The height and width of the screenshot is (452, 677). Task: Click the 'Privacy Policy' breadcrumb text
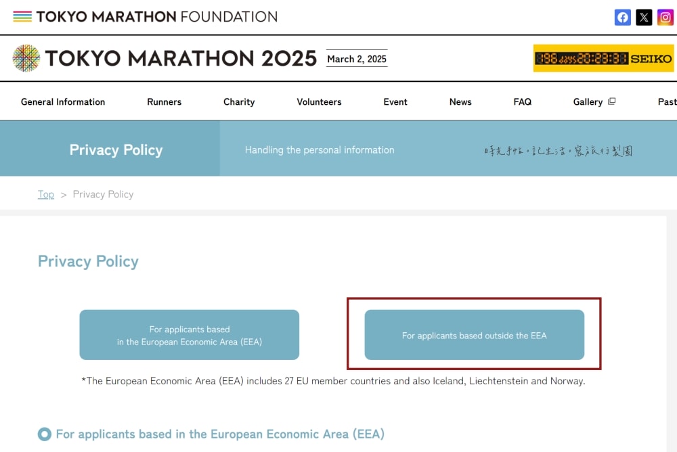pyautogui.click(x=103, y=194)
